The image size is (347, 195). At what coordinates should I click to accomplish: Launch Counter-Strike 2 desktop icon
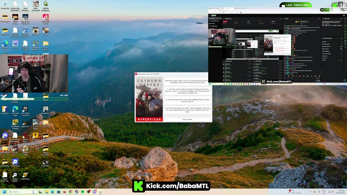[x=5, y=111]
